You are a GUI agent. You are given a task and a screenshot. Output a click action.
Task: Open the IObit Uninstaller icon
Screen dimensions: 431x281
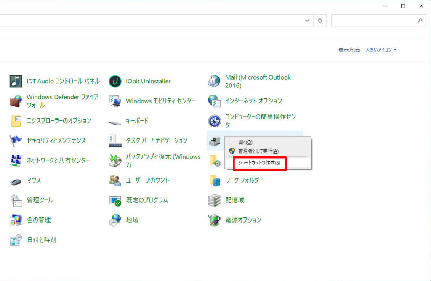(x=115, y=81)
